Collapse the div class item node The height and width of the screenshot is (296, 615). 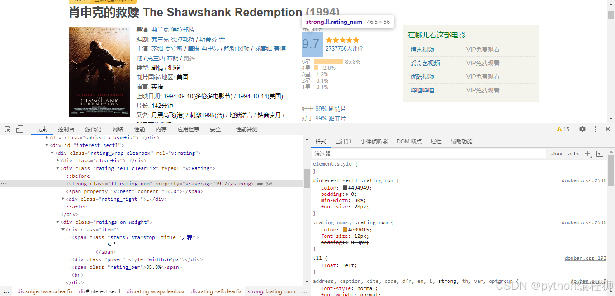click(63, 230)
